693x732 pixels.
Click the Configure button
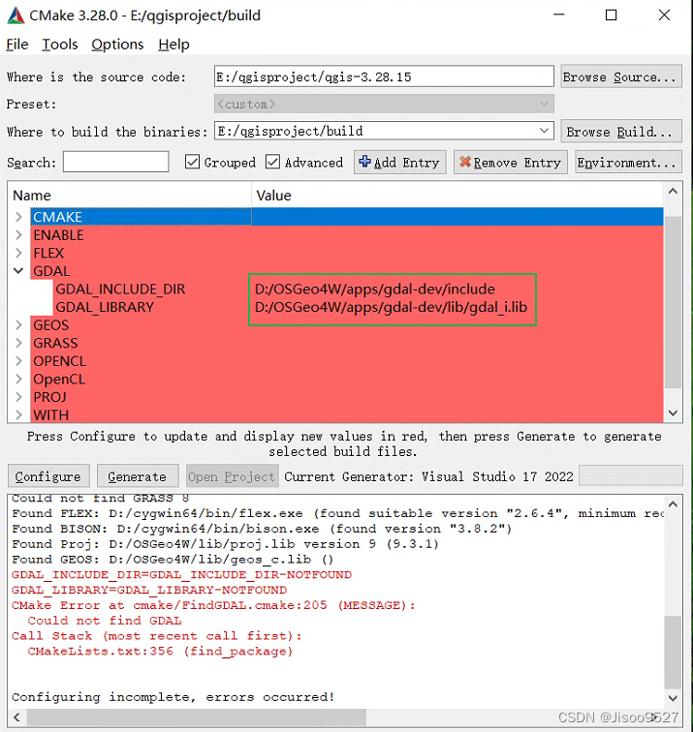(x=48, y=476)
